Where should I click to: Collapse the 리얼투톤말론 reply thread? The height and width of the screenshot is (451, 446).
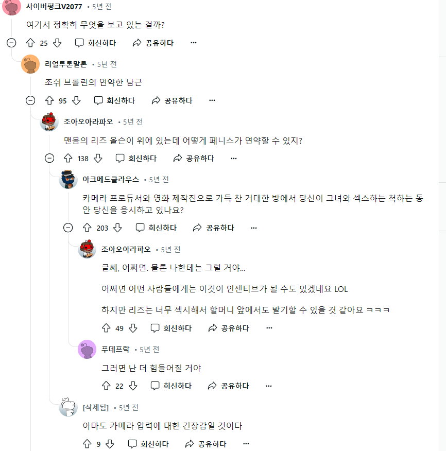coord(30,101)
